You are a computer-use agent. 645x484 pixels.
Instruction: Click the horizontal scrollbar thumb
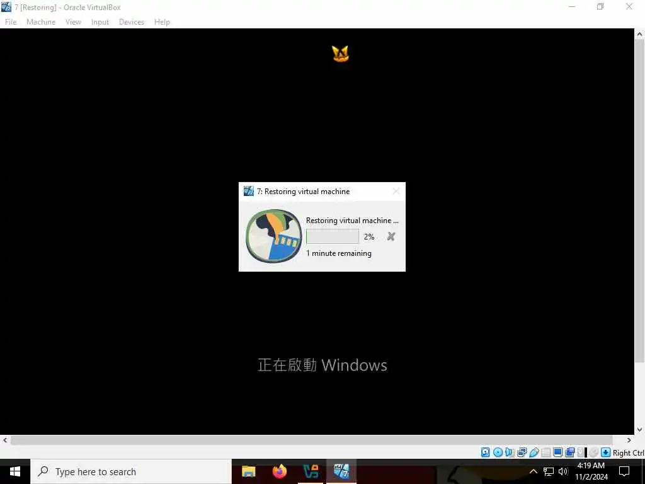pyautogui.click(x=312, y=441)
